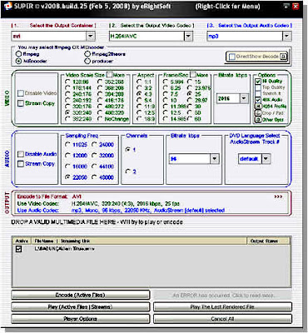
Task: Click the An ERROR has occurred message
Action: (x=222, y=296)
